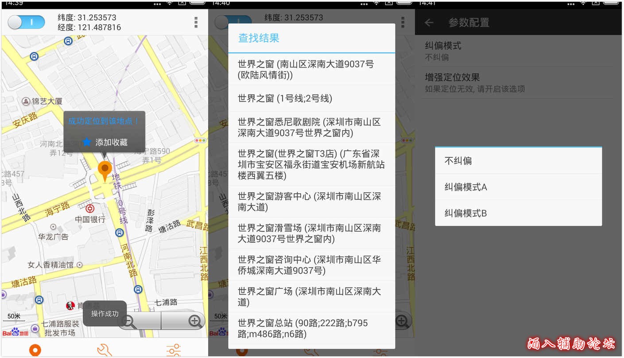Click the 纬度: 31.253573 text in left screen
Screen dimensions: 624x358
tap(87, 18)
